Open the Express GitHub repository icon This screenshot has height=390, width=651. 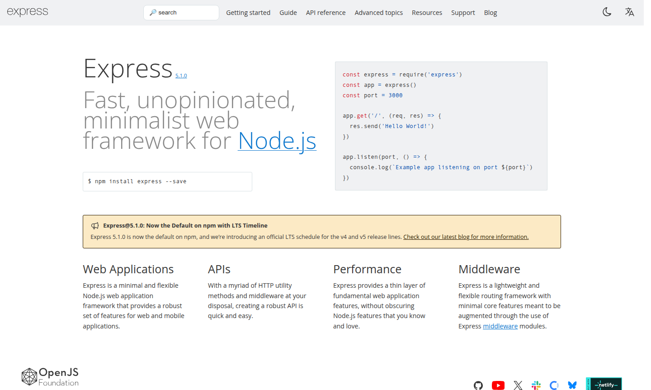click(x=478, y=385)
